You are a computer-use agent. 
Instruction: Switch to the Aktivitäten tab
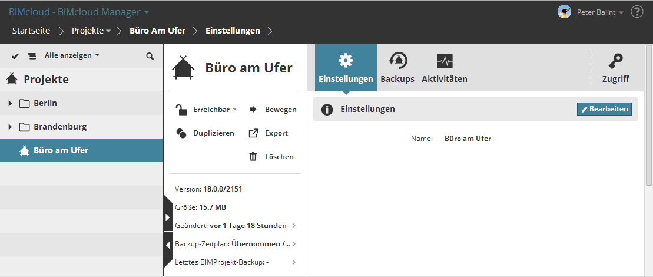click(x=445, y=67)
